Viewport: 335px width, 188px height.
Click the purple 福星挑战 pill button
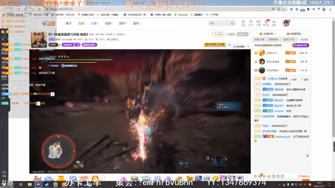[71, 45]
